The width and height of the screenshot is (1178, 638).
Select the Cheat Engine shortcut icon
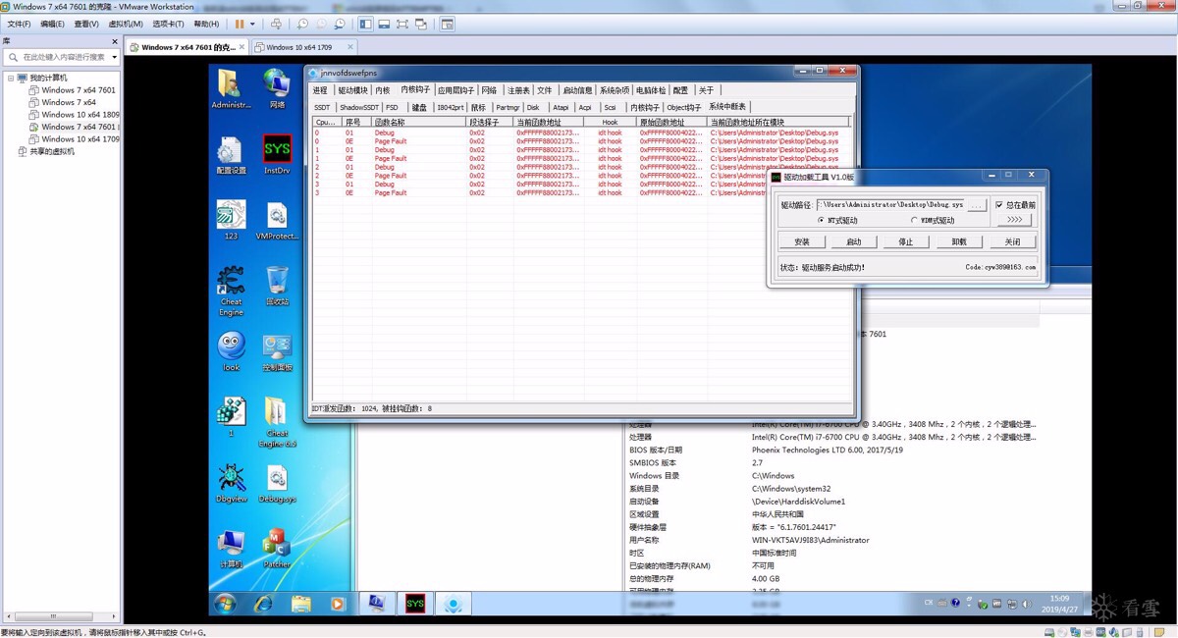[x=231, y=291]
